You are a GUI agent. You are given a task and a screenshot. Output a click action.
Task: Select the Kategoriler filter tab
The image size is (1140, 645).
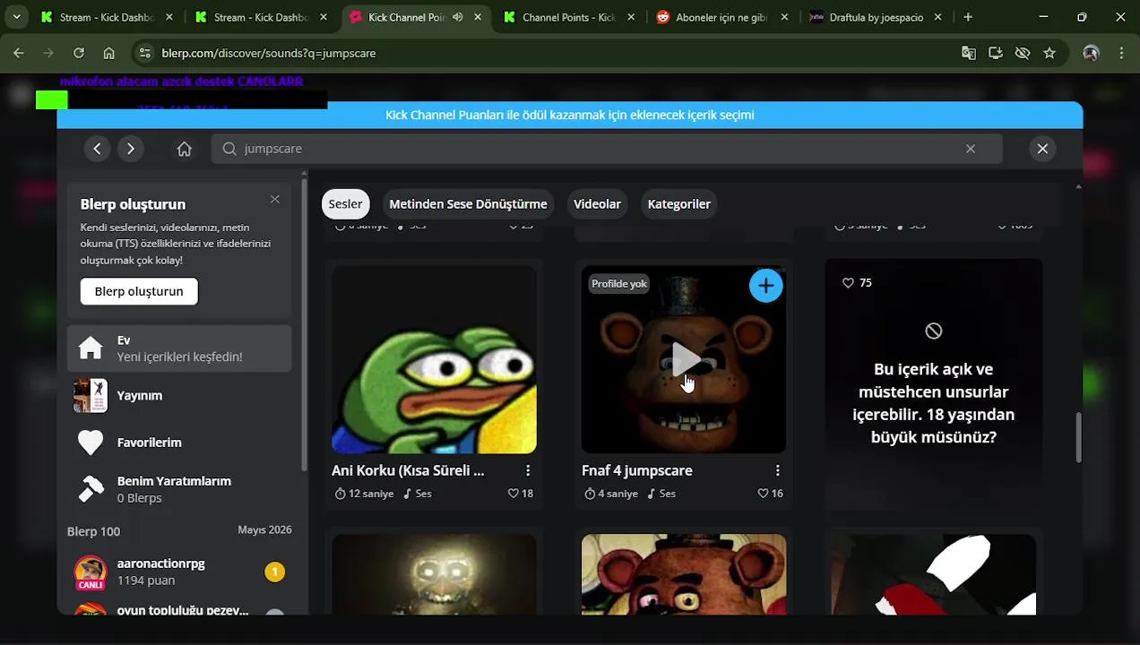click(679, 204)
